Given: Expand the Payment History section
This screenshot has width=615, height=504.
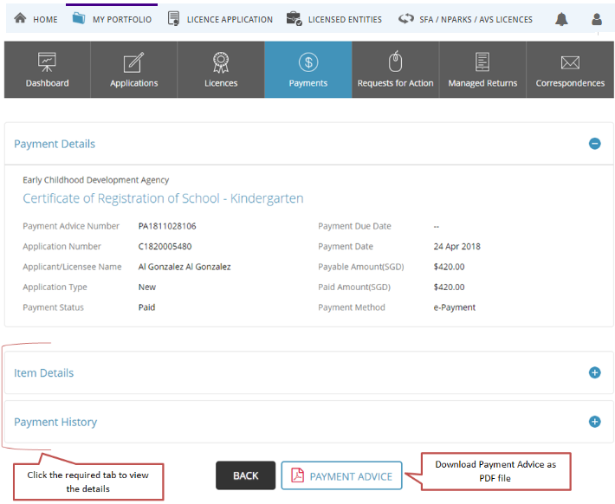Looking at the screenshot, I should point(594,422).
